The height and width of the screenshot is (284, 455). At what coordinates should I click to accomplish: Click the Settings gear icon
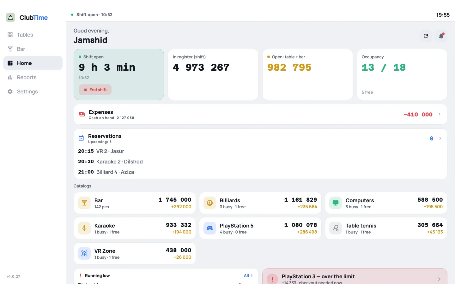pos(10,92)
